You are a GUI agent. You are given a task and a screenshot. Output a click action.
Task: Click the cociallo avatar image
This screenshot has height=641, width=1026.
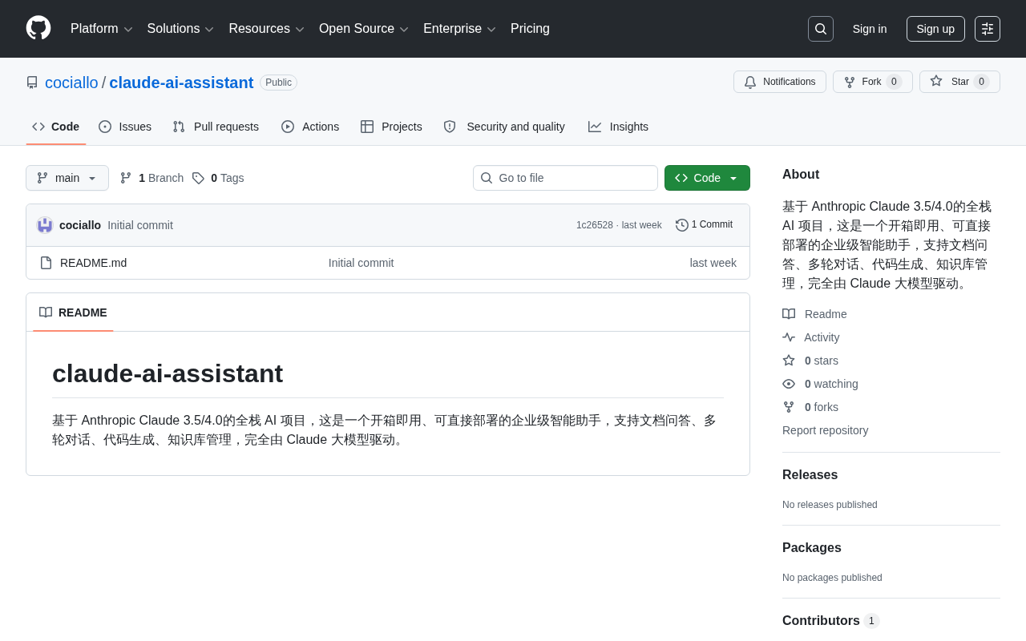[x=45, y=225]
